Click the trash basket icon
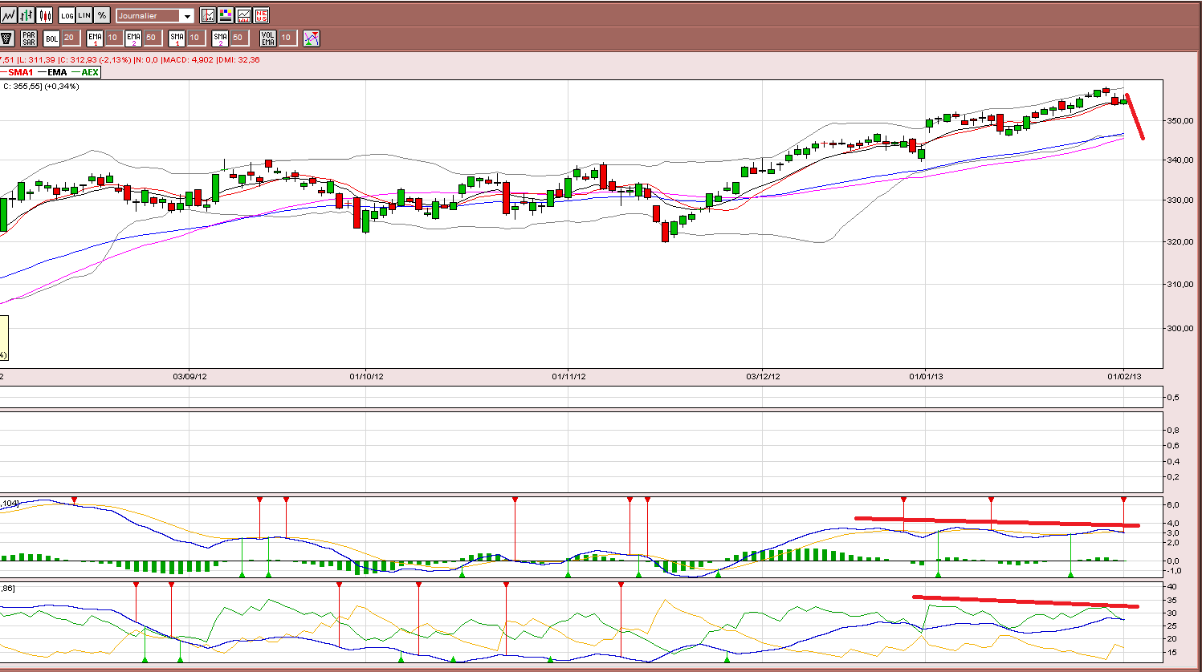The image size is (1202, 672). point(7,38)
